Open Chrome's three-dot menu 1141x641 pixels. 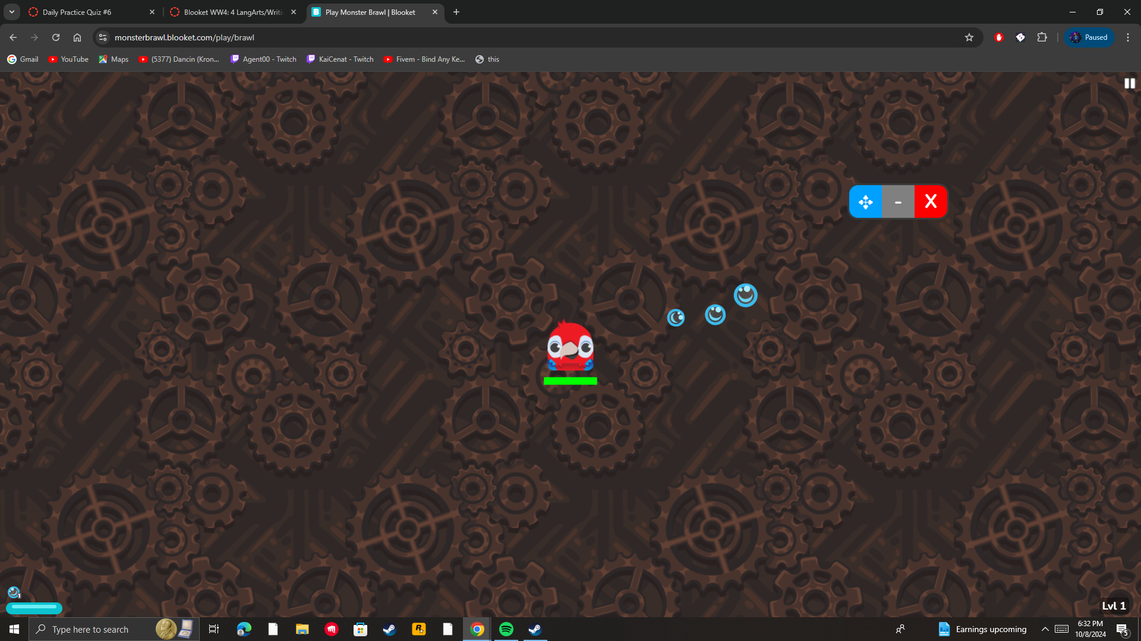click(x=1127, y=37)
